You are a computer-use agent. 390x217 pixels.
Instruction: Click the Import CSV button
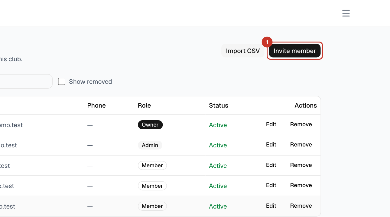(x=243, y=51)
